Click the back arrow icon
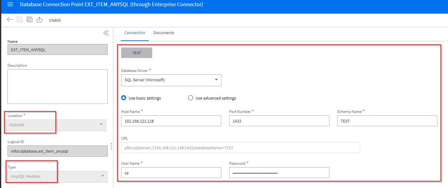 tap(10, 20)
